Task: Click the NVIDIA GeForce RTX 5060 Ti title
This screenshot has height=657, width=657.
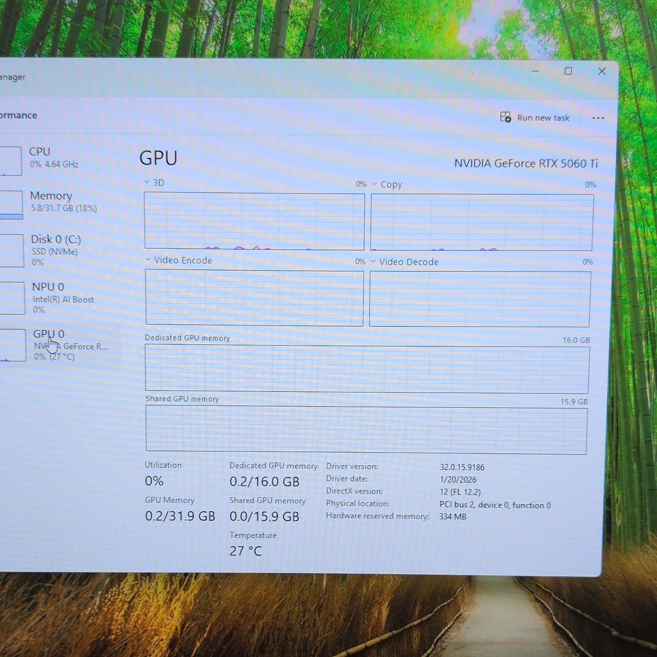Action: point(526,163)
